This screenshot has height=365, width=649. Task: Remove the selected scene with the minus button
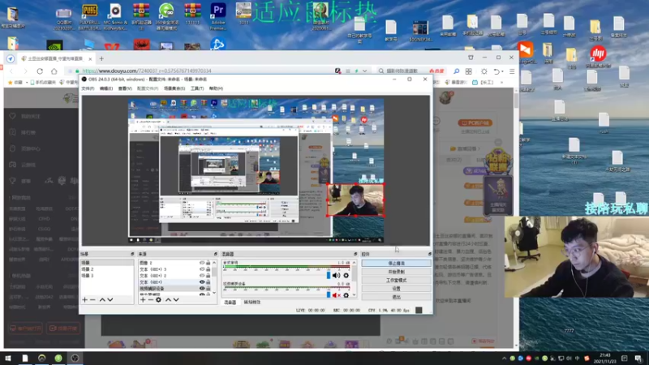[x=92, y=299]
